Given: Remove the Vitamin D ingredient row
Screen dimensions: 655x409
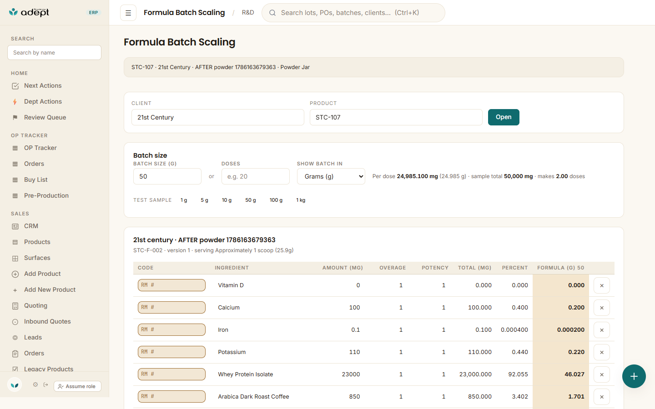Looking at the screenshot, I should click(602, 285).
